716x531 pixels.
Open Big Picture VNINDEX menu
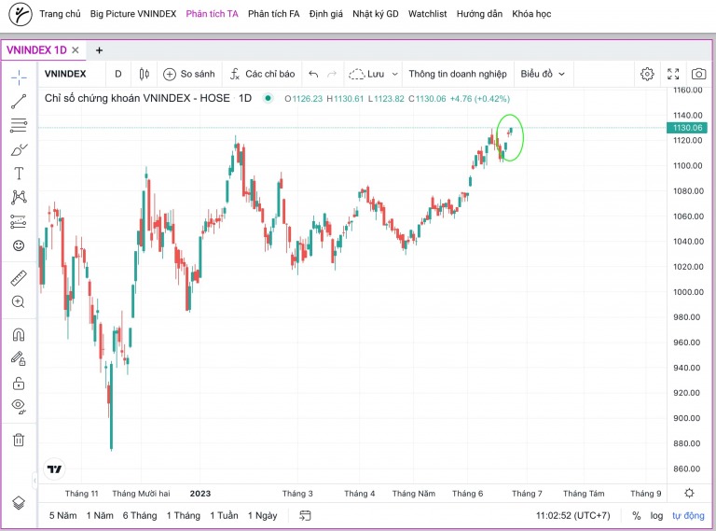coord(133,14)
